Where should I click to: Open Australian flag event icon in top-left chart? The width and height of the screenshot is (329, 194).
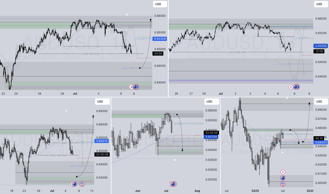(x=135, y=87)
